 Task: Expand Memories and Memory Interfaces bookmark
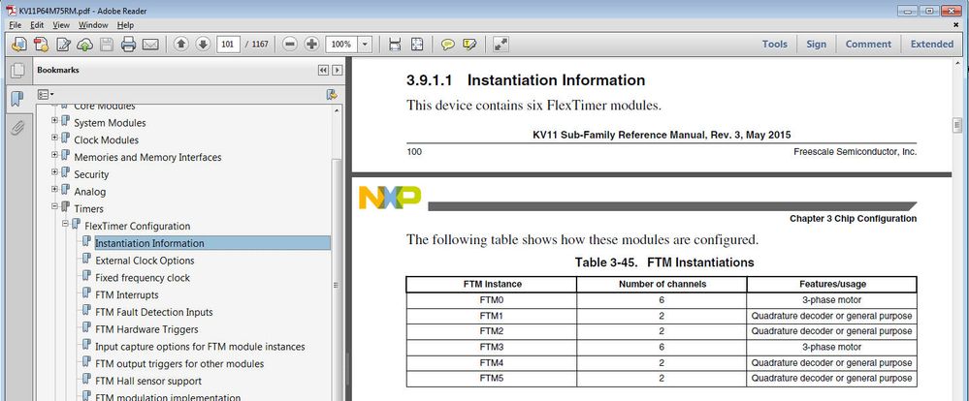(55, 155)
